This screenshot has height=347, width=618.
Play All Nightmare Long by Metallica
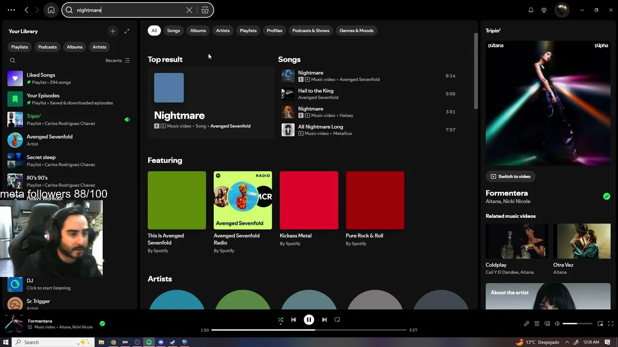tap(369, 130)
